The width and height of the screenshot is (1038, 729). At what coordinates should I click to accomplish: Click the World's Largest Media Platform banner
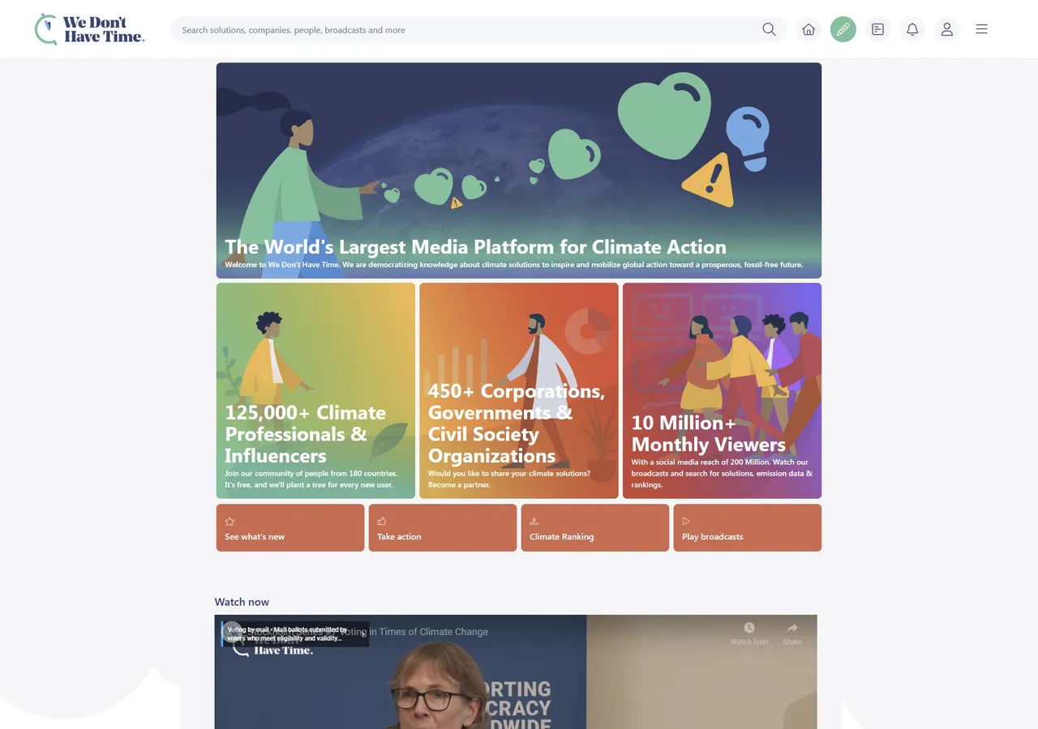tap(519, 171)
